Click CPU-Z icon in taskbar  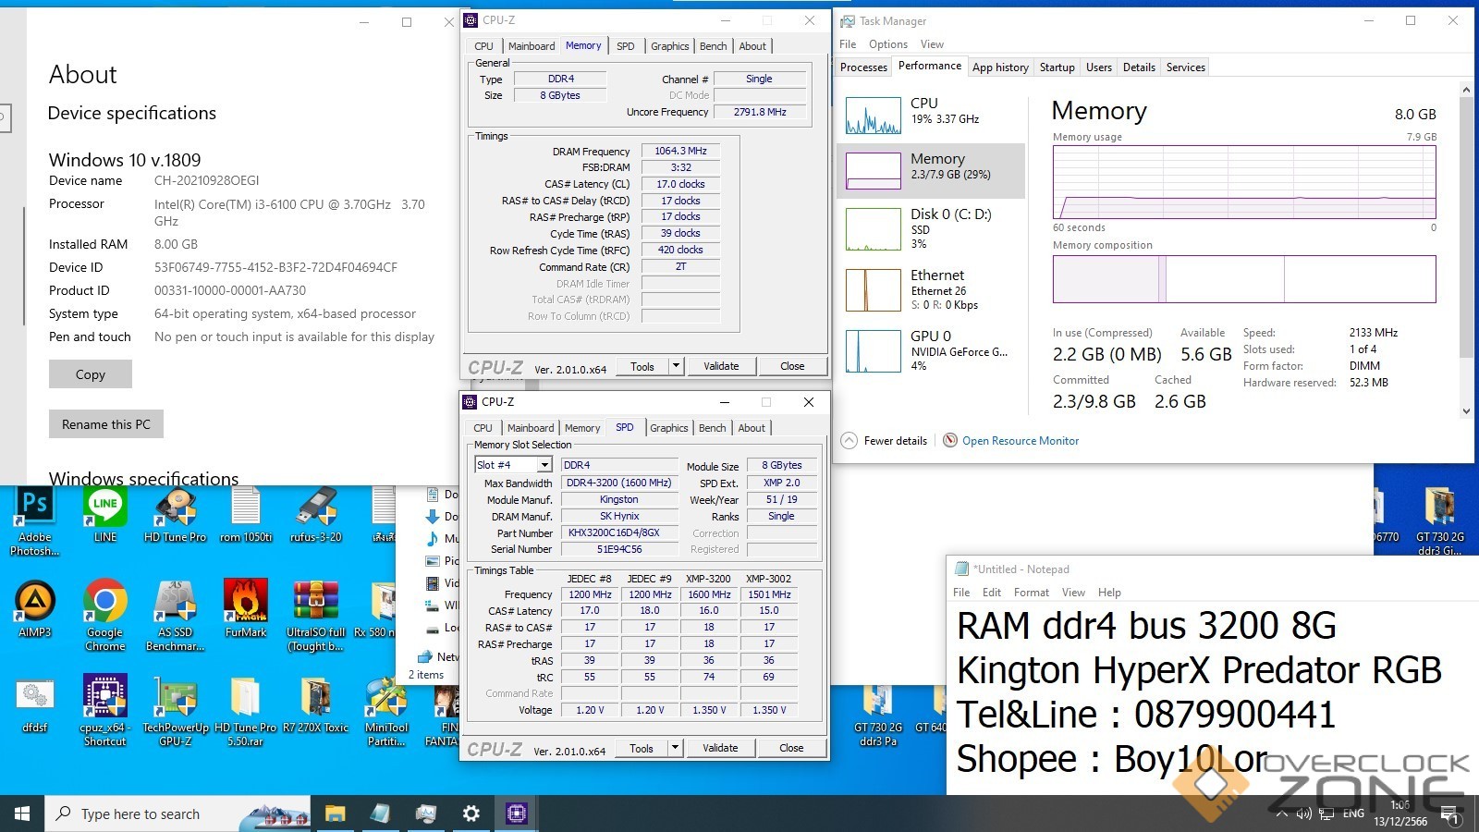click(x=516, y=814)
